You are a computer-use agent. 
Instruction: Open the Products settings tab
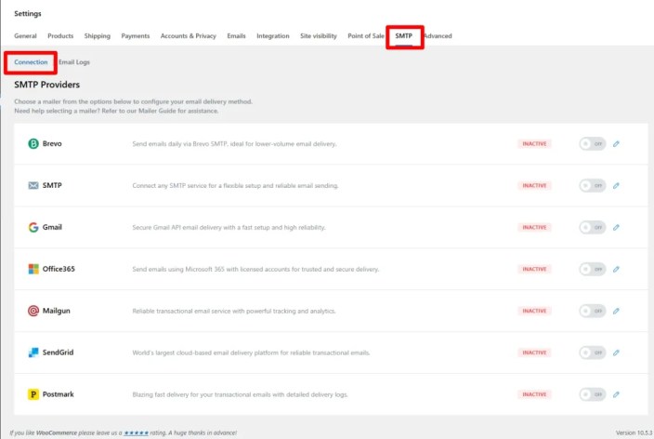pos(60,36)
